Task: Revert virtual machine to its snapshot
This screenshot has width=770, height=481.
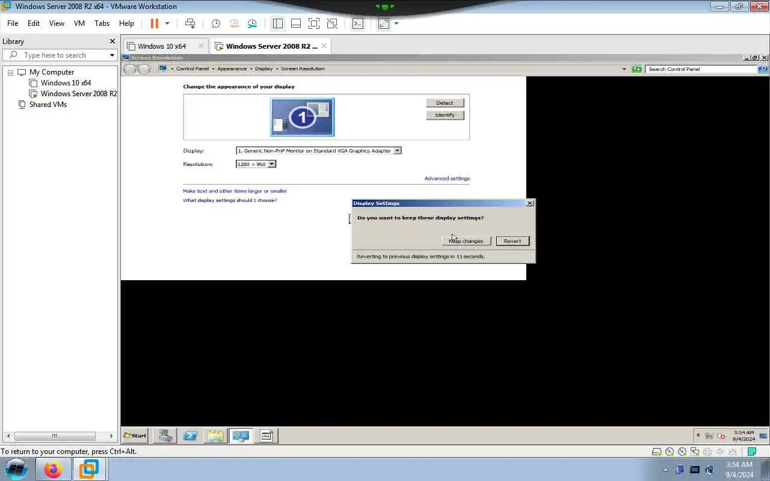Action: click(x=234, y=23)
